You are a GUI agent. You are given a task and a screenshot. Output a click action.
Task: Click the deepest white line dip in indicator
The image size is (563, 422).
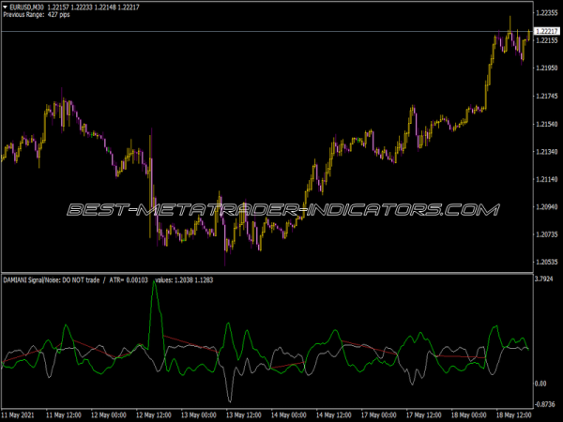point(231,399)
